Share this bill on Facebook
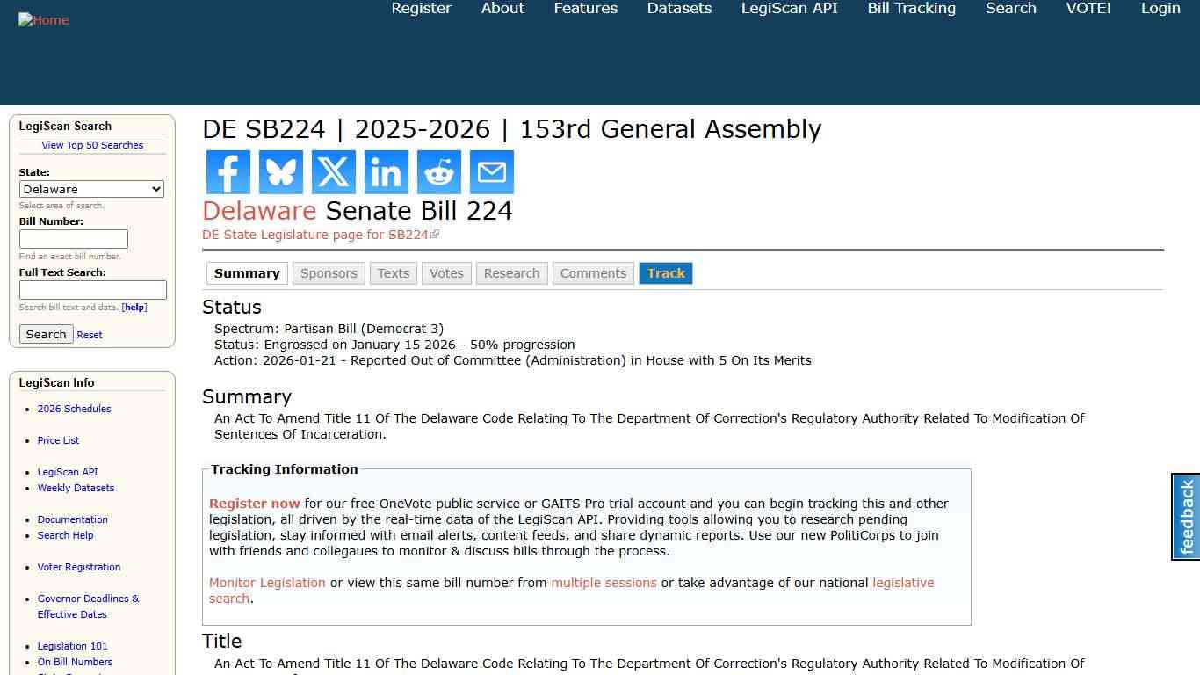Image resolution: width=1200 pixels, height=675 pixels. (x=228, y=172)
